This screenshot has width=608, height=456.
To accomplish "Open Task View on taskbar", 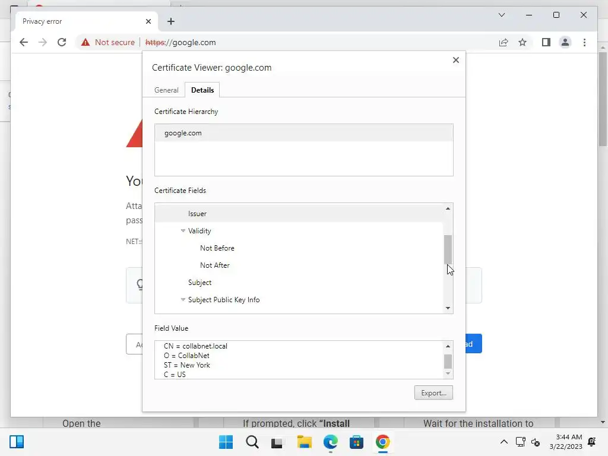I will [x=277, y=442].
